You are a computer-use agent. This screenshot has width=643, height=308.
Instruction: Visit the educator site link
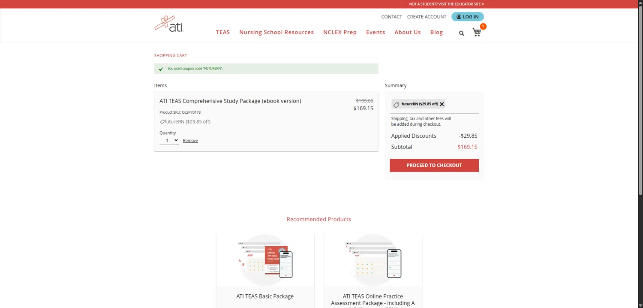coord(446,4)
